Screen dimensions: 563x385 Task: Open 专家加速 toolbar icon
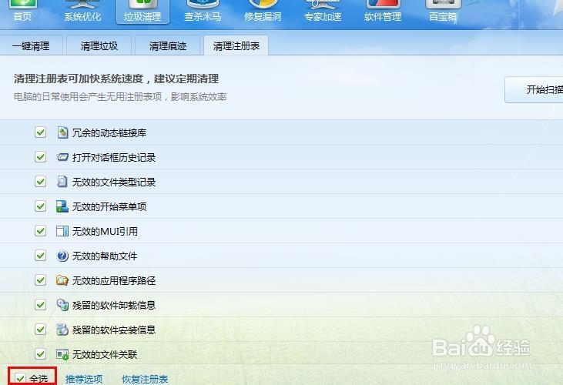point(323,11)
